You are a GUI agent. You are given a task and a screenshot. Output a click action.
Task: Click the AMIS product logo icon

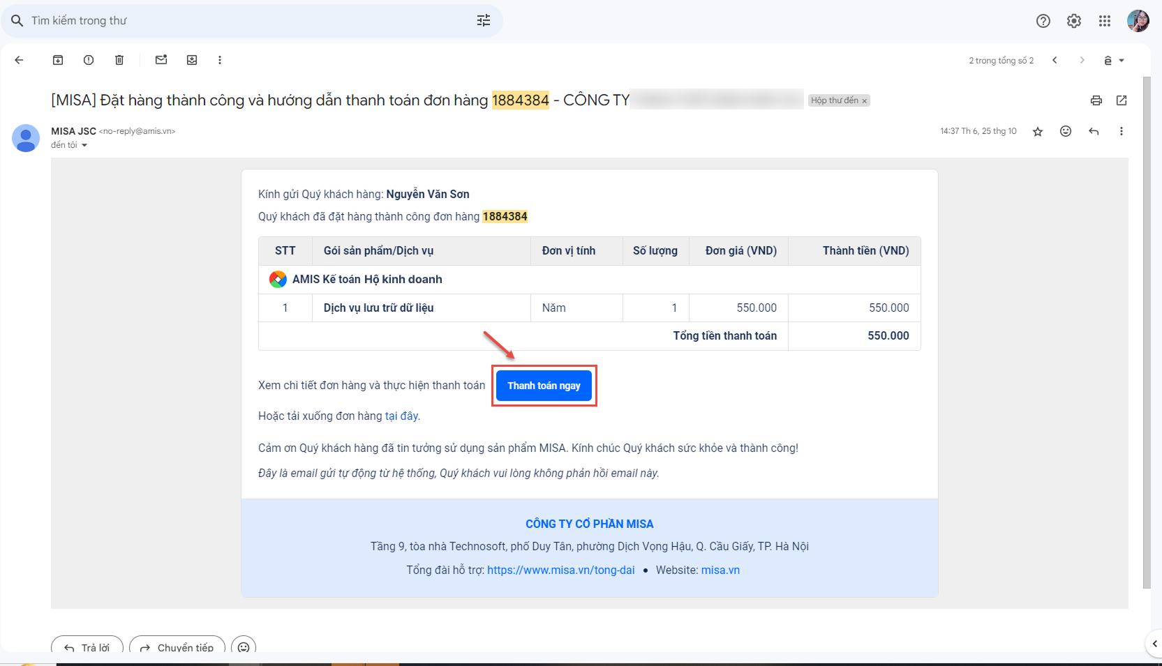pos(278,279)
